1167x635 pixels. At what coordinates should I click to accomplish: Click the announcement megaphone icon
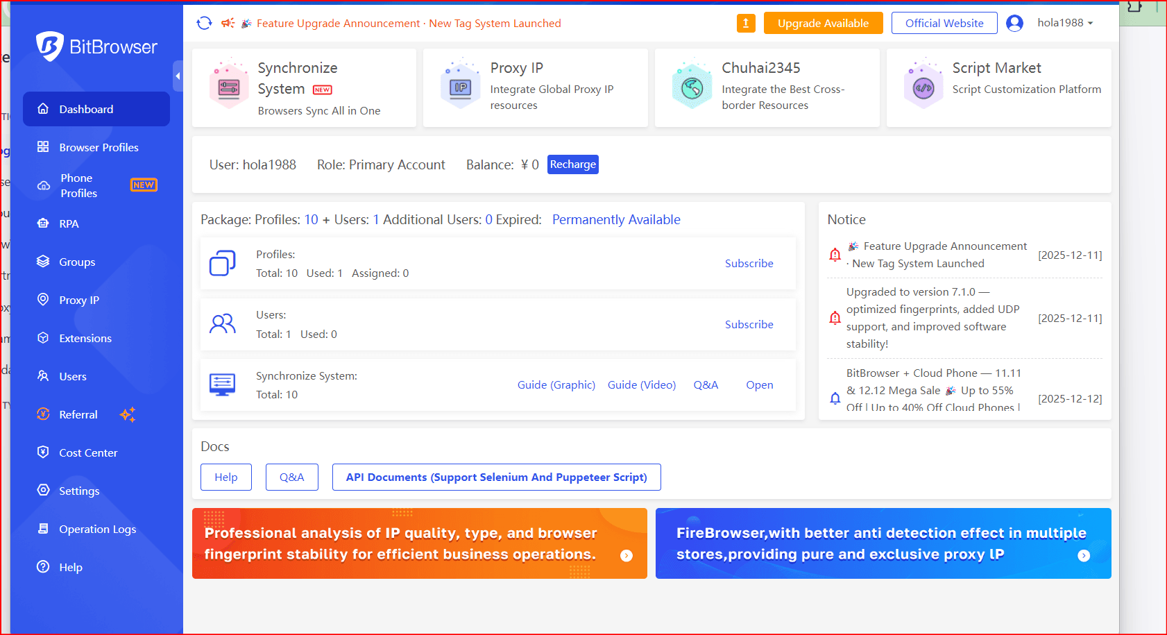228,23
